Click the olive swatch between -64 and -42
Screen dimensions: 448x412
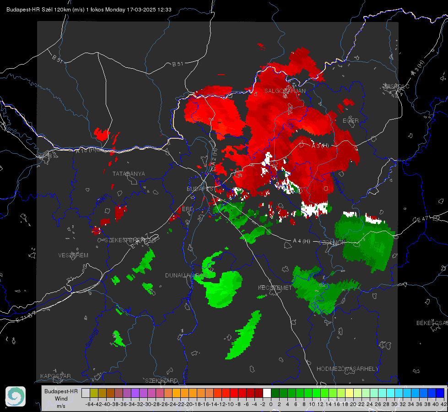pos(94,393)
